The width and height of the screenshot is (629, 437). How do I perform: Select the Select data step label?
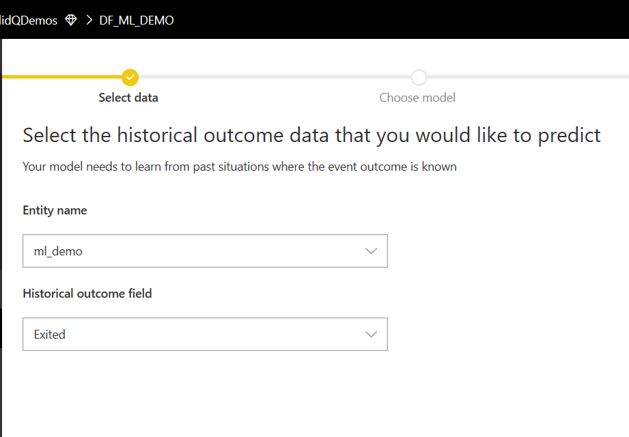pos(128,98)
